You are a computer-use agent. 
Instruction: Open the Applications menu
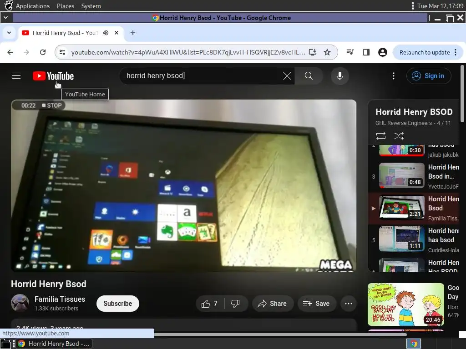pyautogui.click(x=33, y=6)
